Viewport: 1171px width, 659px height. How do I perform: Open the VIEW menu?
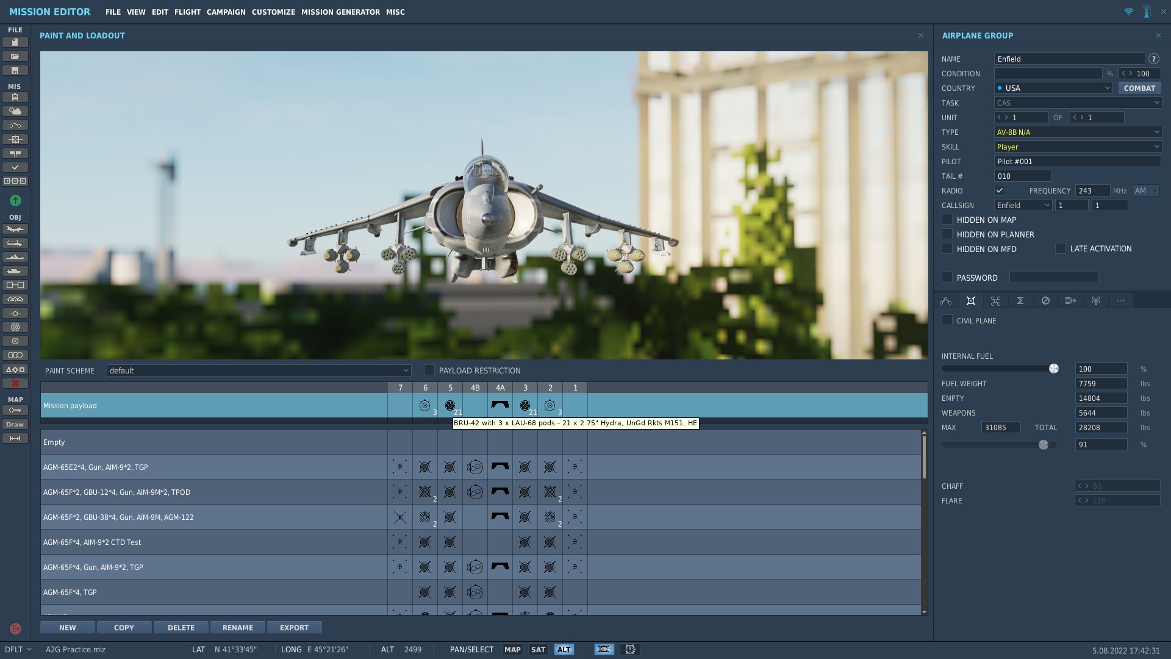point(136,12)
